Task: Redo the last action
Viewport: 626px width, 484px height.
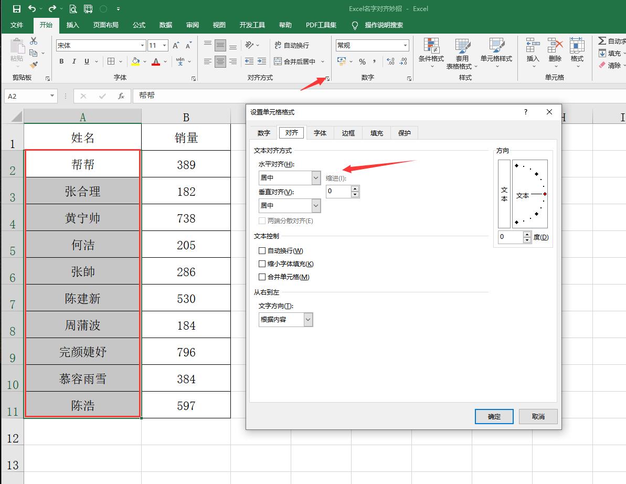Action: point(52,9)
